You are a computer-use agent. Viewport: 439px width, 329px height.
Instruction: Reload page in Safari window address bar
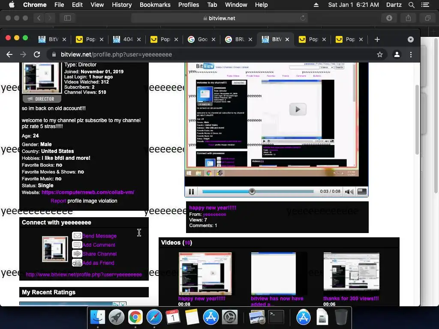[x=303, y=18]
